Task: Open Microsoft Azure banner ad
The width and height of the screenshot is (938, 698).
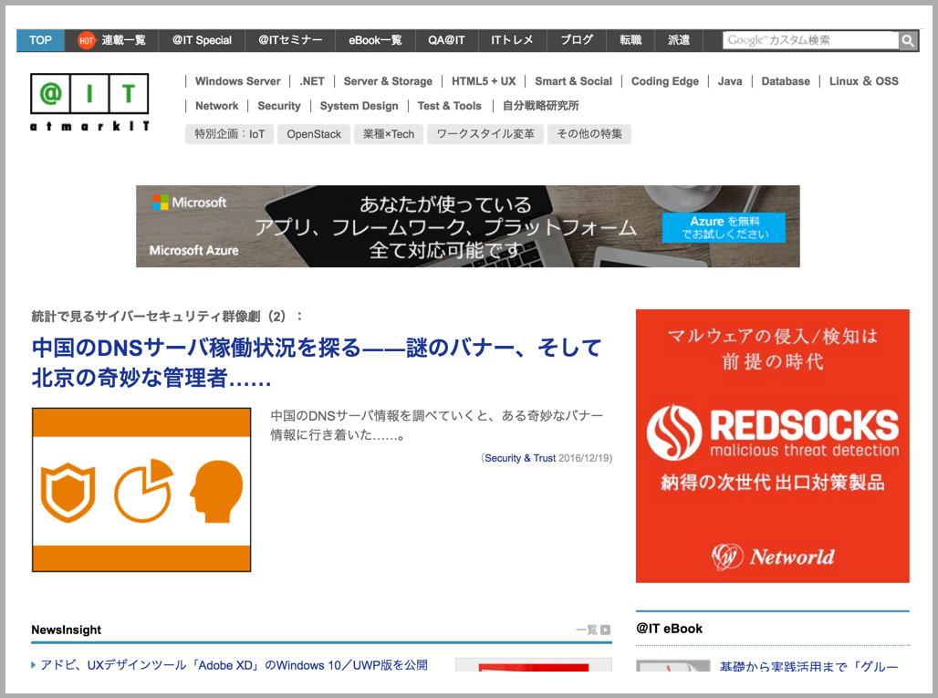Action: click(x=468, y=226)
